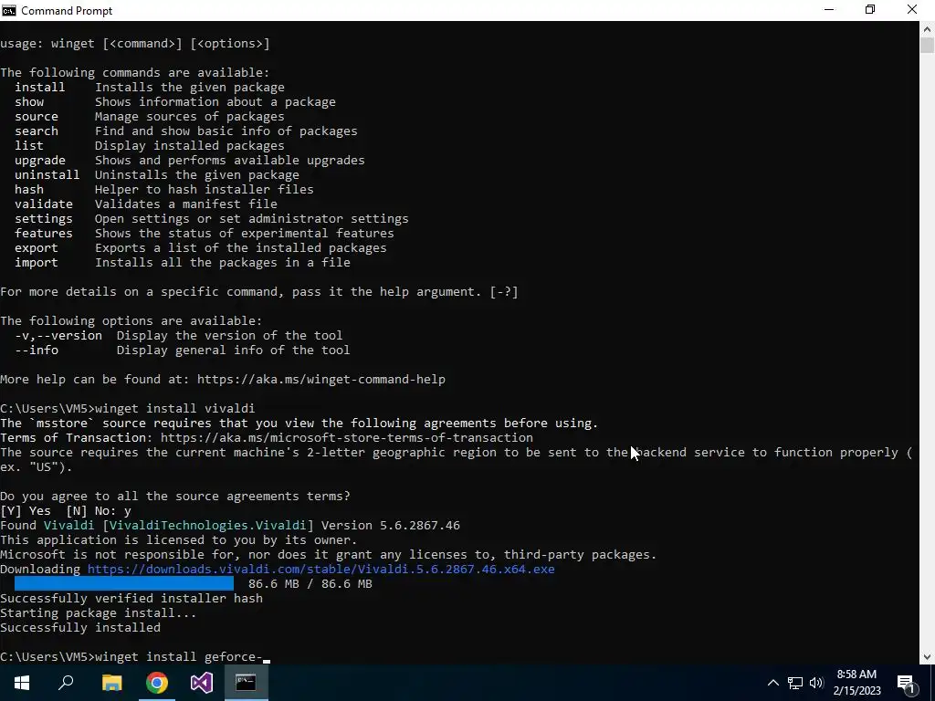Launch File Explorer from the taskbar
This screenshot has width=935, height=701.
point(111,683)
